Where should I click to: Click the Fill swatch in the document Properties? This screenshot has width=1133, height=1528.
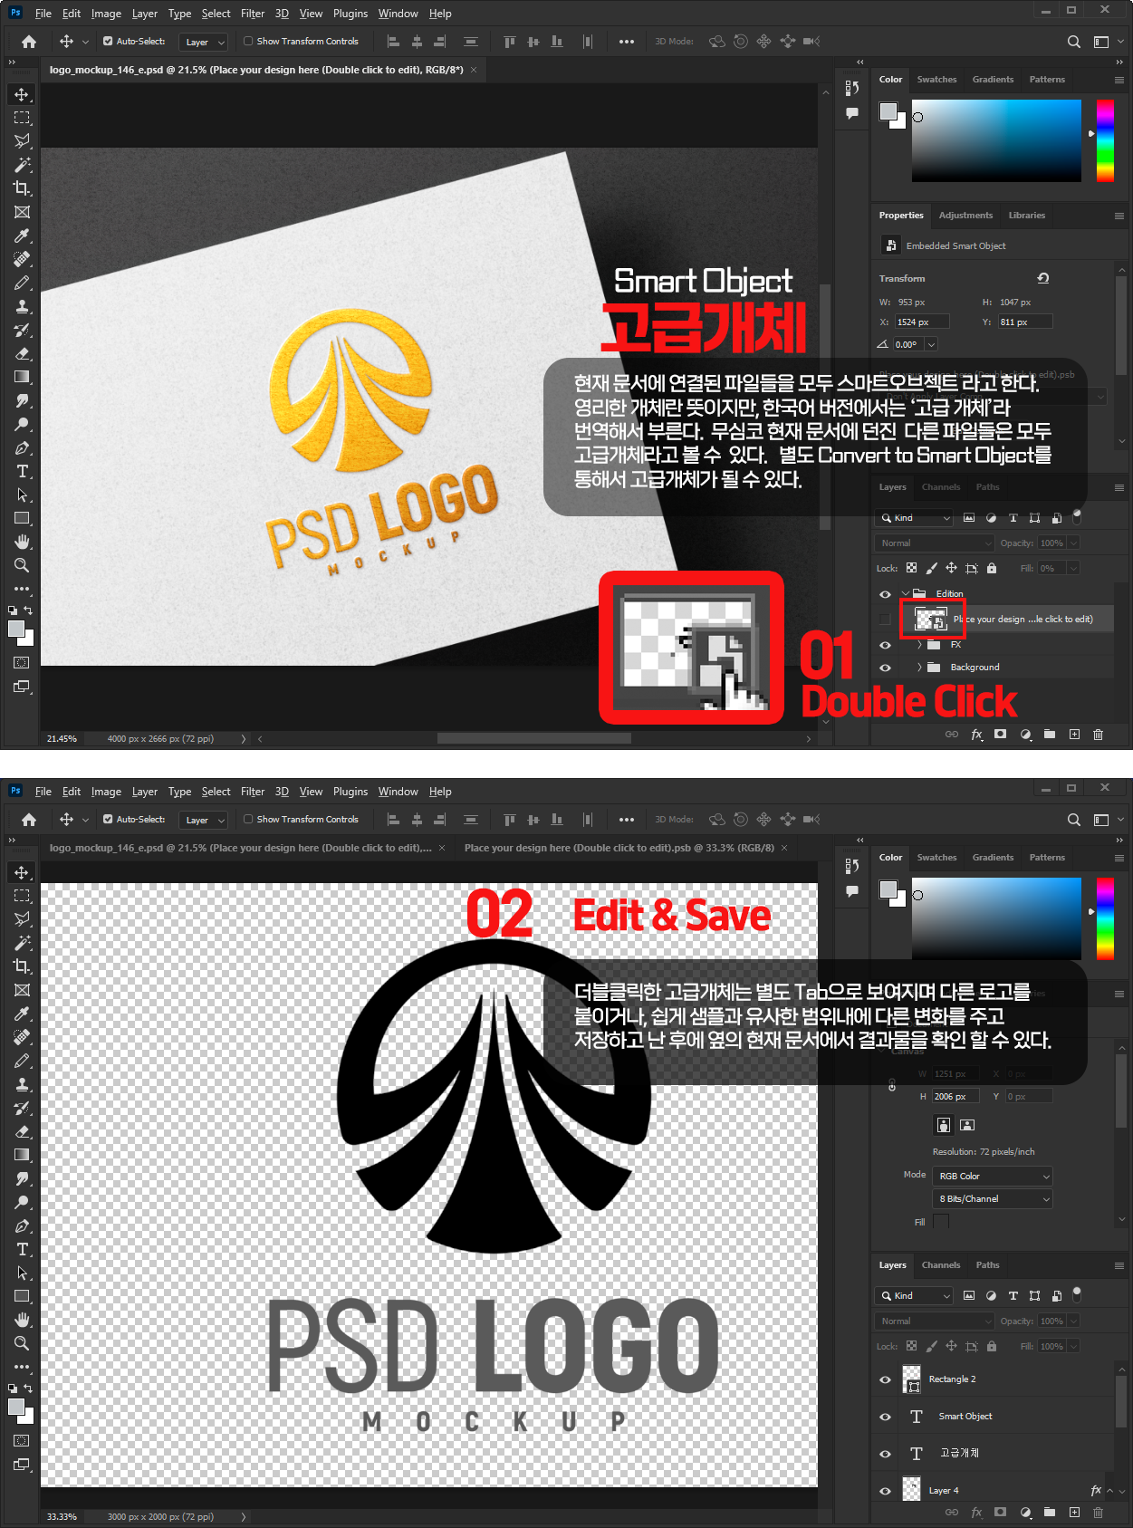point(941,1222)
